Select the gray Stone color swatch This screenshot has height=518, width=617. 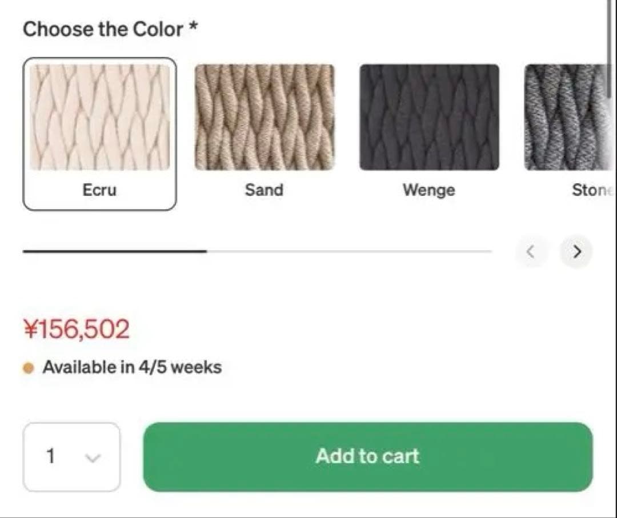pyautogui.click(x=567, y=117)
